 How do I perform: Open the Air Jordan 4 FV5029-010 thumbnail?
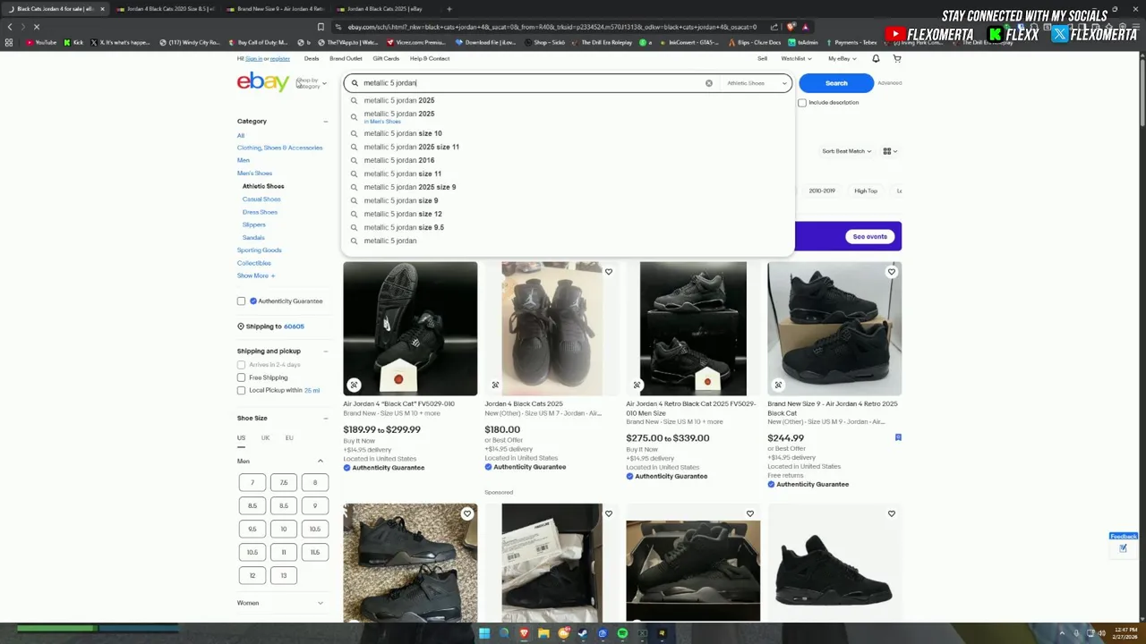point(410,328)
